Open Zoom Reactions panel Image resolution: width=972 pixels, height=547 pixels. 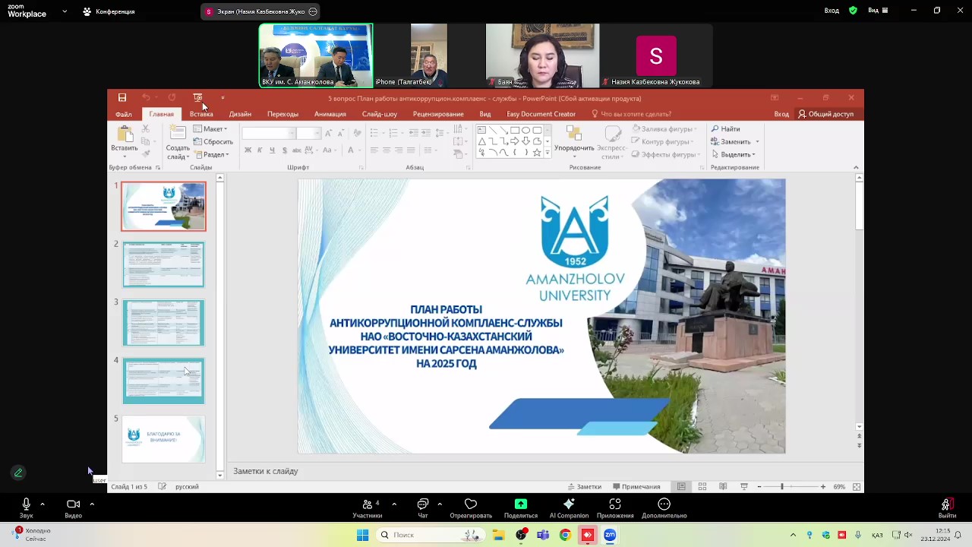[x=470, y=504]
